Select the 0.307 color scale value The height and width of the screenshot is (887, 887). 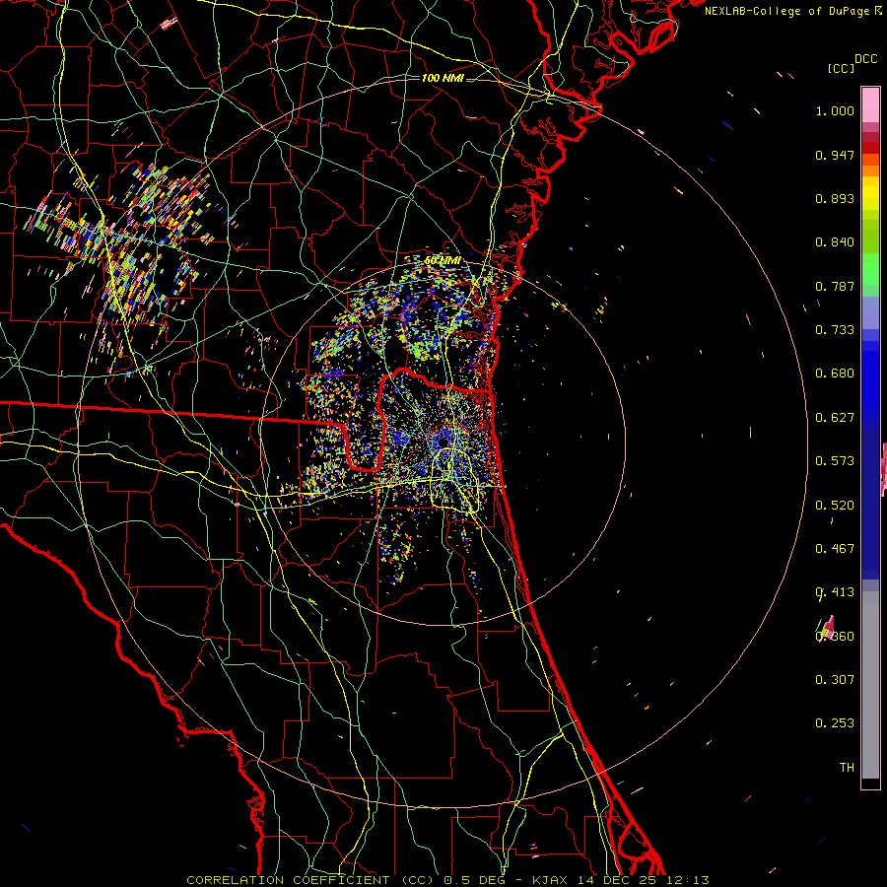(835, 680)
